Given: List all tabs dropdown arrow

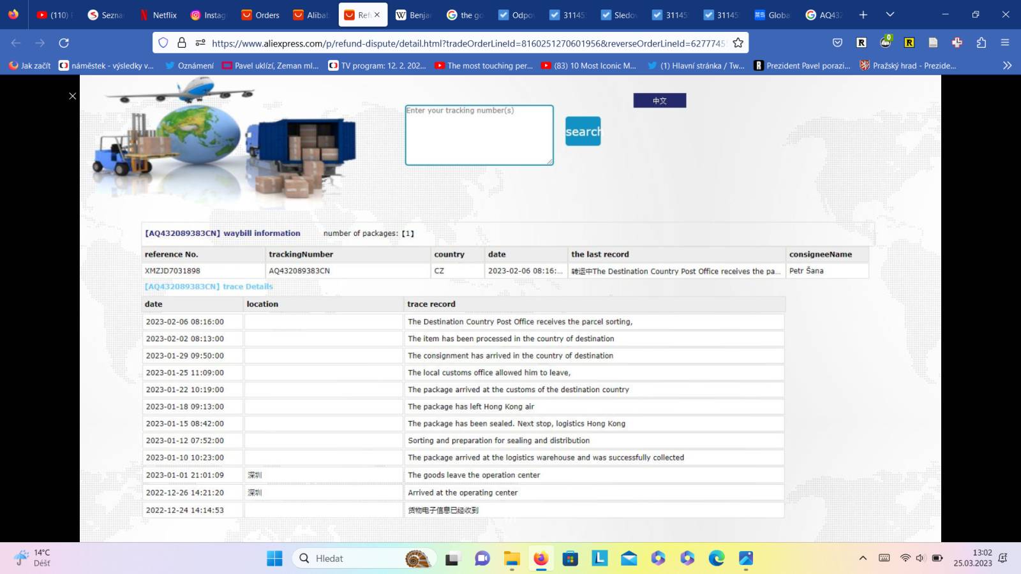Looking at the screenshot, I should [890, 15].
